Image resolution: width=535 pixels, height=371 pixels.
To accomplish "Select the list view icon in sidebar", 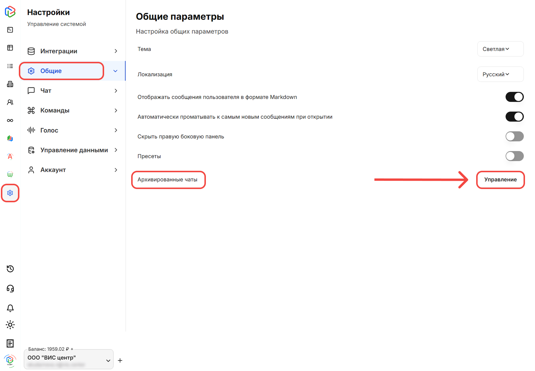I will pos(10,66).
